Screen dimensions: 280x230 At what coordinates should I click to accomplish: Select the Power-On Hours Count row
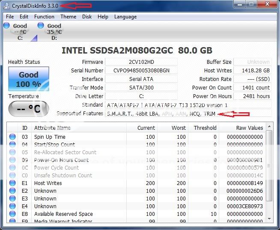pyautogui.click(x=136, y=160)
